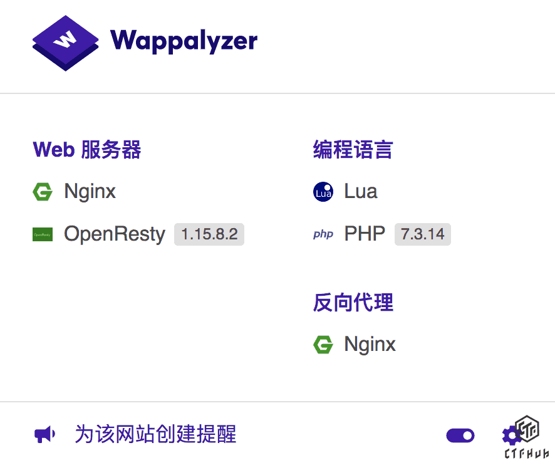Click the green OpenResty icon
Screen dimensions: 555x465
[x=43, y=235]
